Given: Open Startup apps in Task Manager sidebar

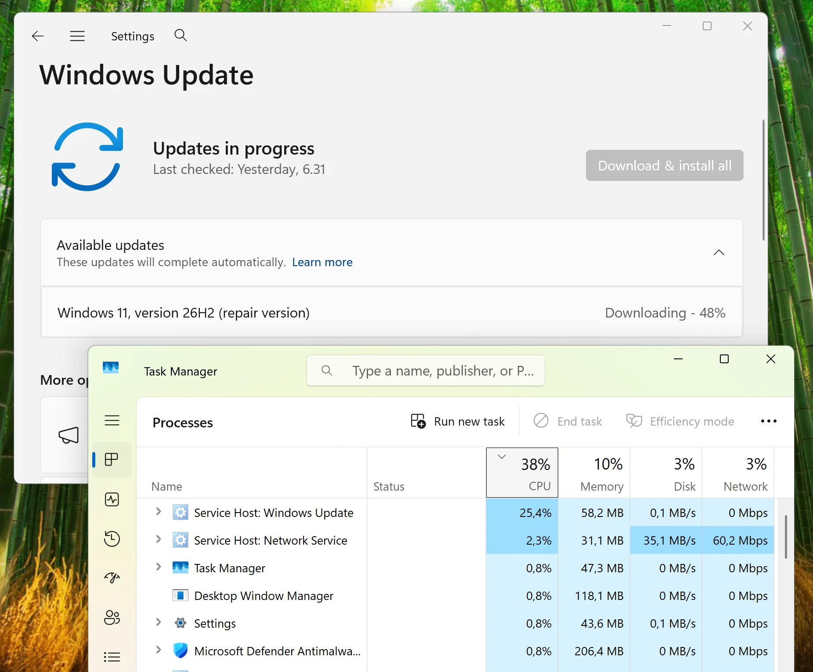Looking at the screenshot, I should (x=112, y=578).
